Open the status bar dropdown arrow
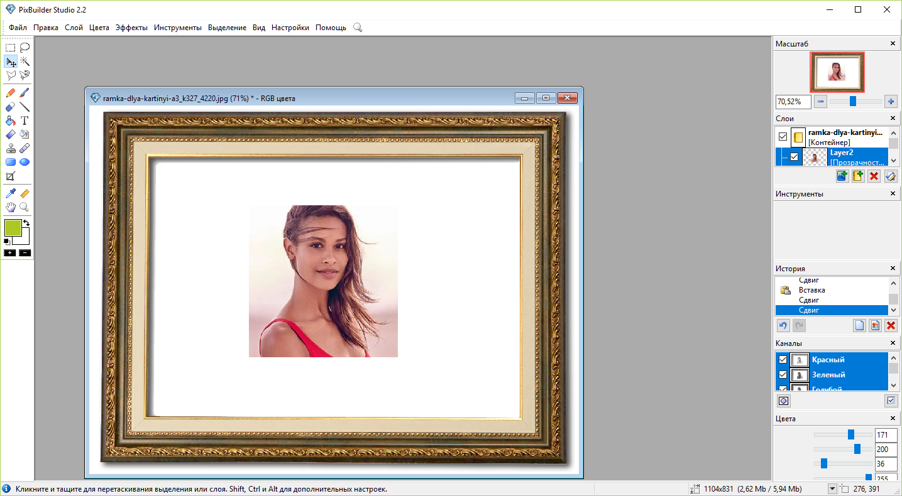This screenshot has width=902, height=496. tap(832, 488)
